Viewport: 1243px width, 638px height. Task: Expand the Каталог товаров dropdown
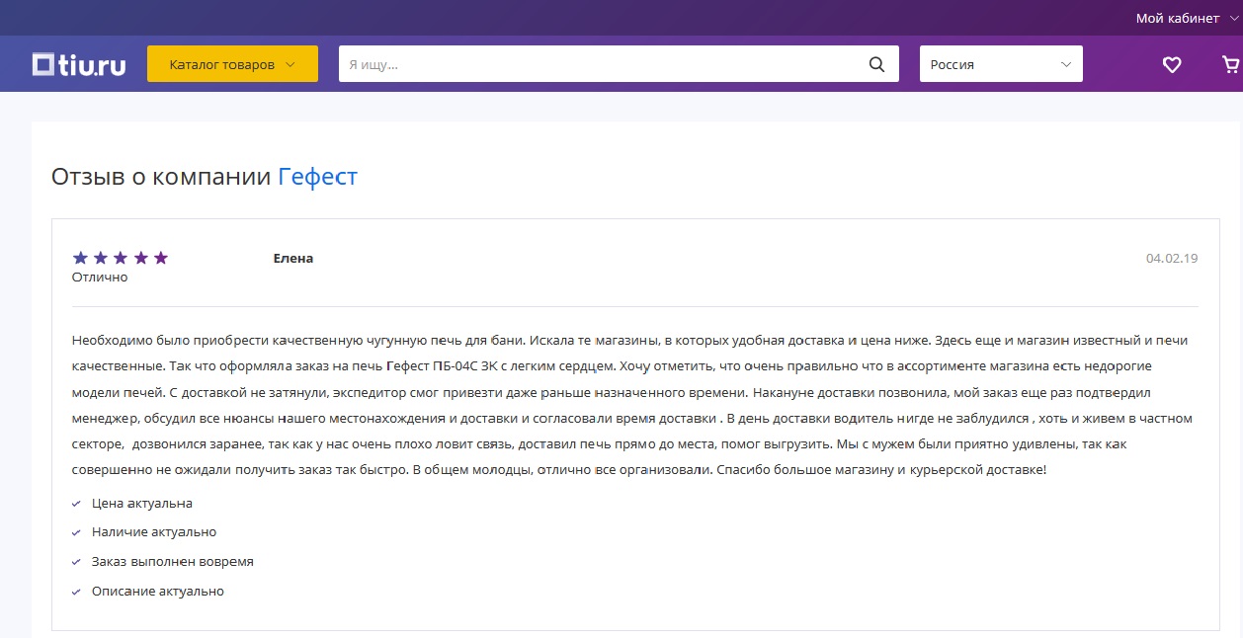pyautogui.click(x=232, y=64)
